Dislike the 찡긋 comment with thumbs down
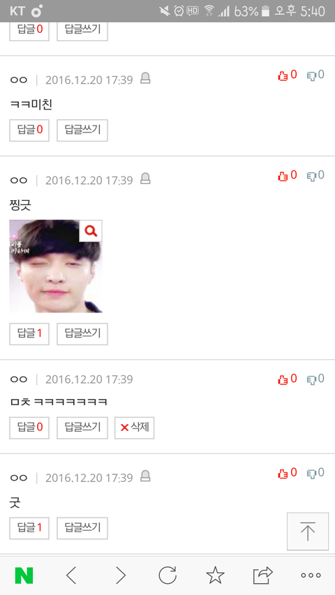Screen dimensions: 335x595 315,175
